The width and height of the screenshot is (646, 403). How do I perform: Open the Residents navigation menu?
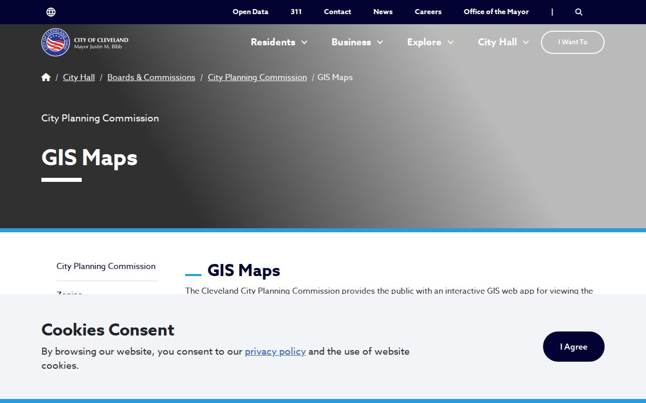coord(273,42)
